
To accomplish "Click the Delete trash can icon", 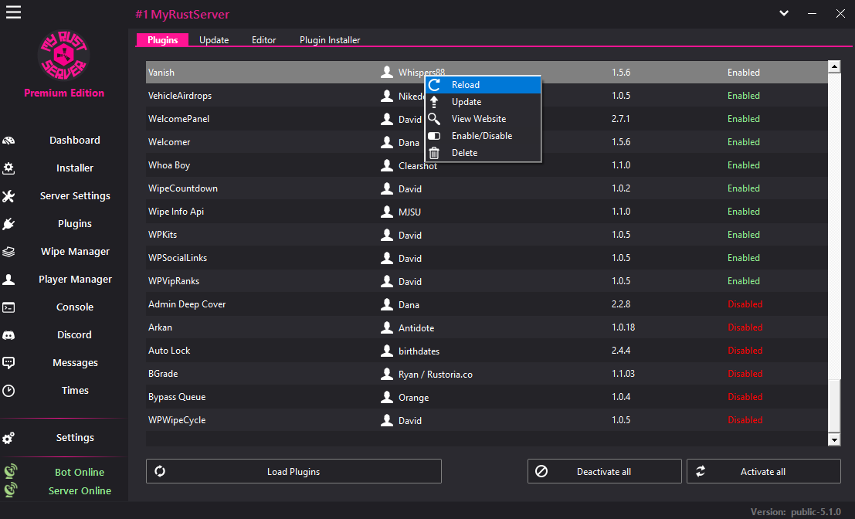I will point(434,153).
